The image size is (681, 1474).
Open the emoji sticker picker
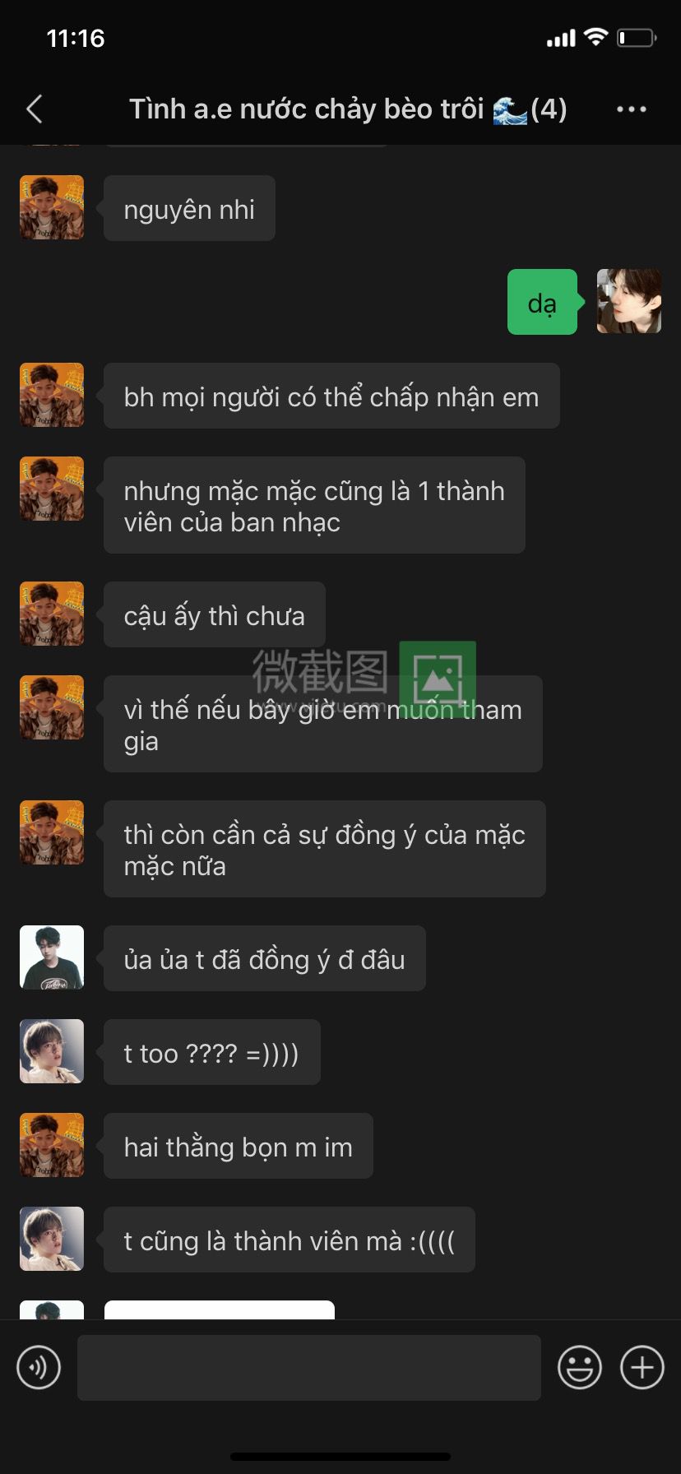tap(580, 1368)
